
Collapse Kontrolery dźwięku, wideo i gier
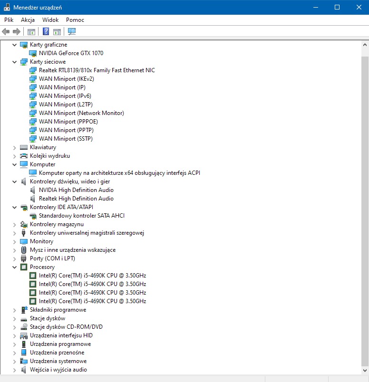tap(14, 182)
